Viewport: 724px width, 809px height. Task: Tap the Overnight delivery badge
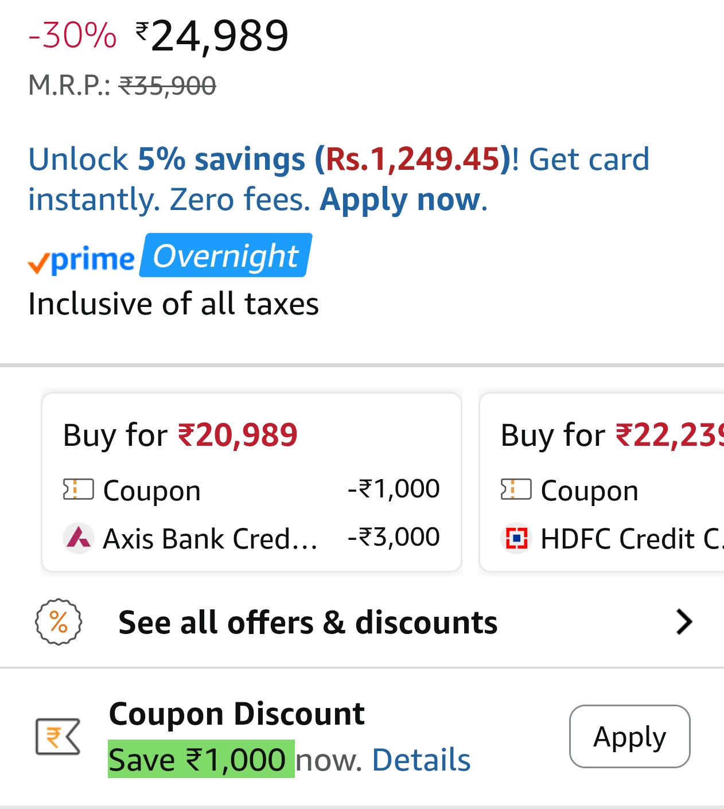coord(225,256)
